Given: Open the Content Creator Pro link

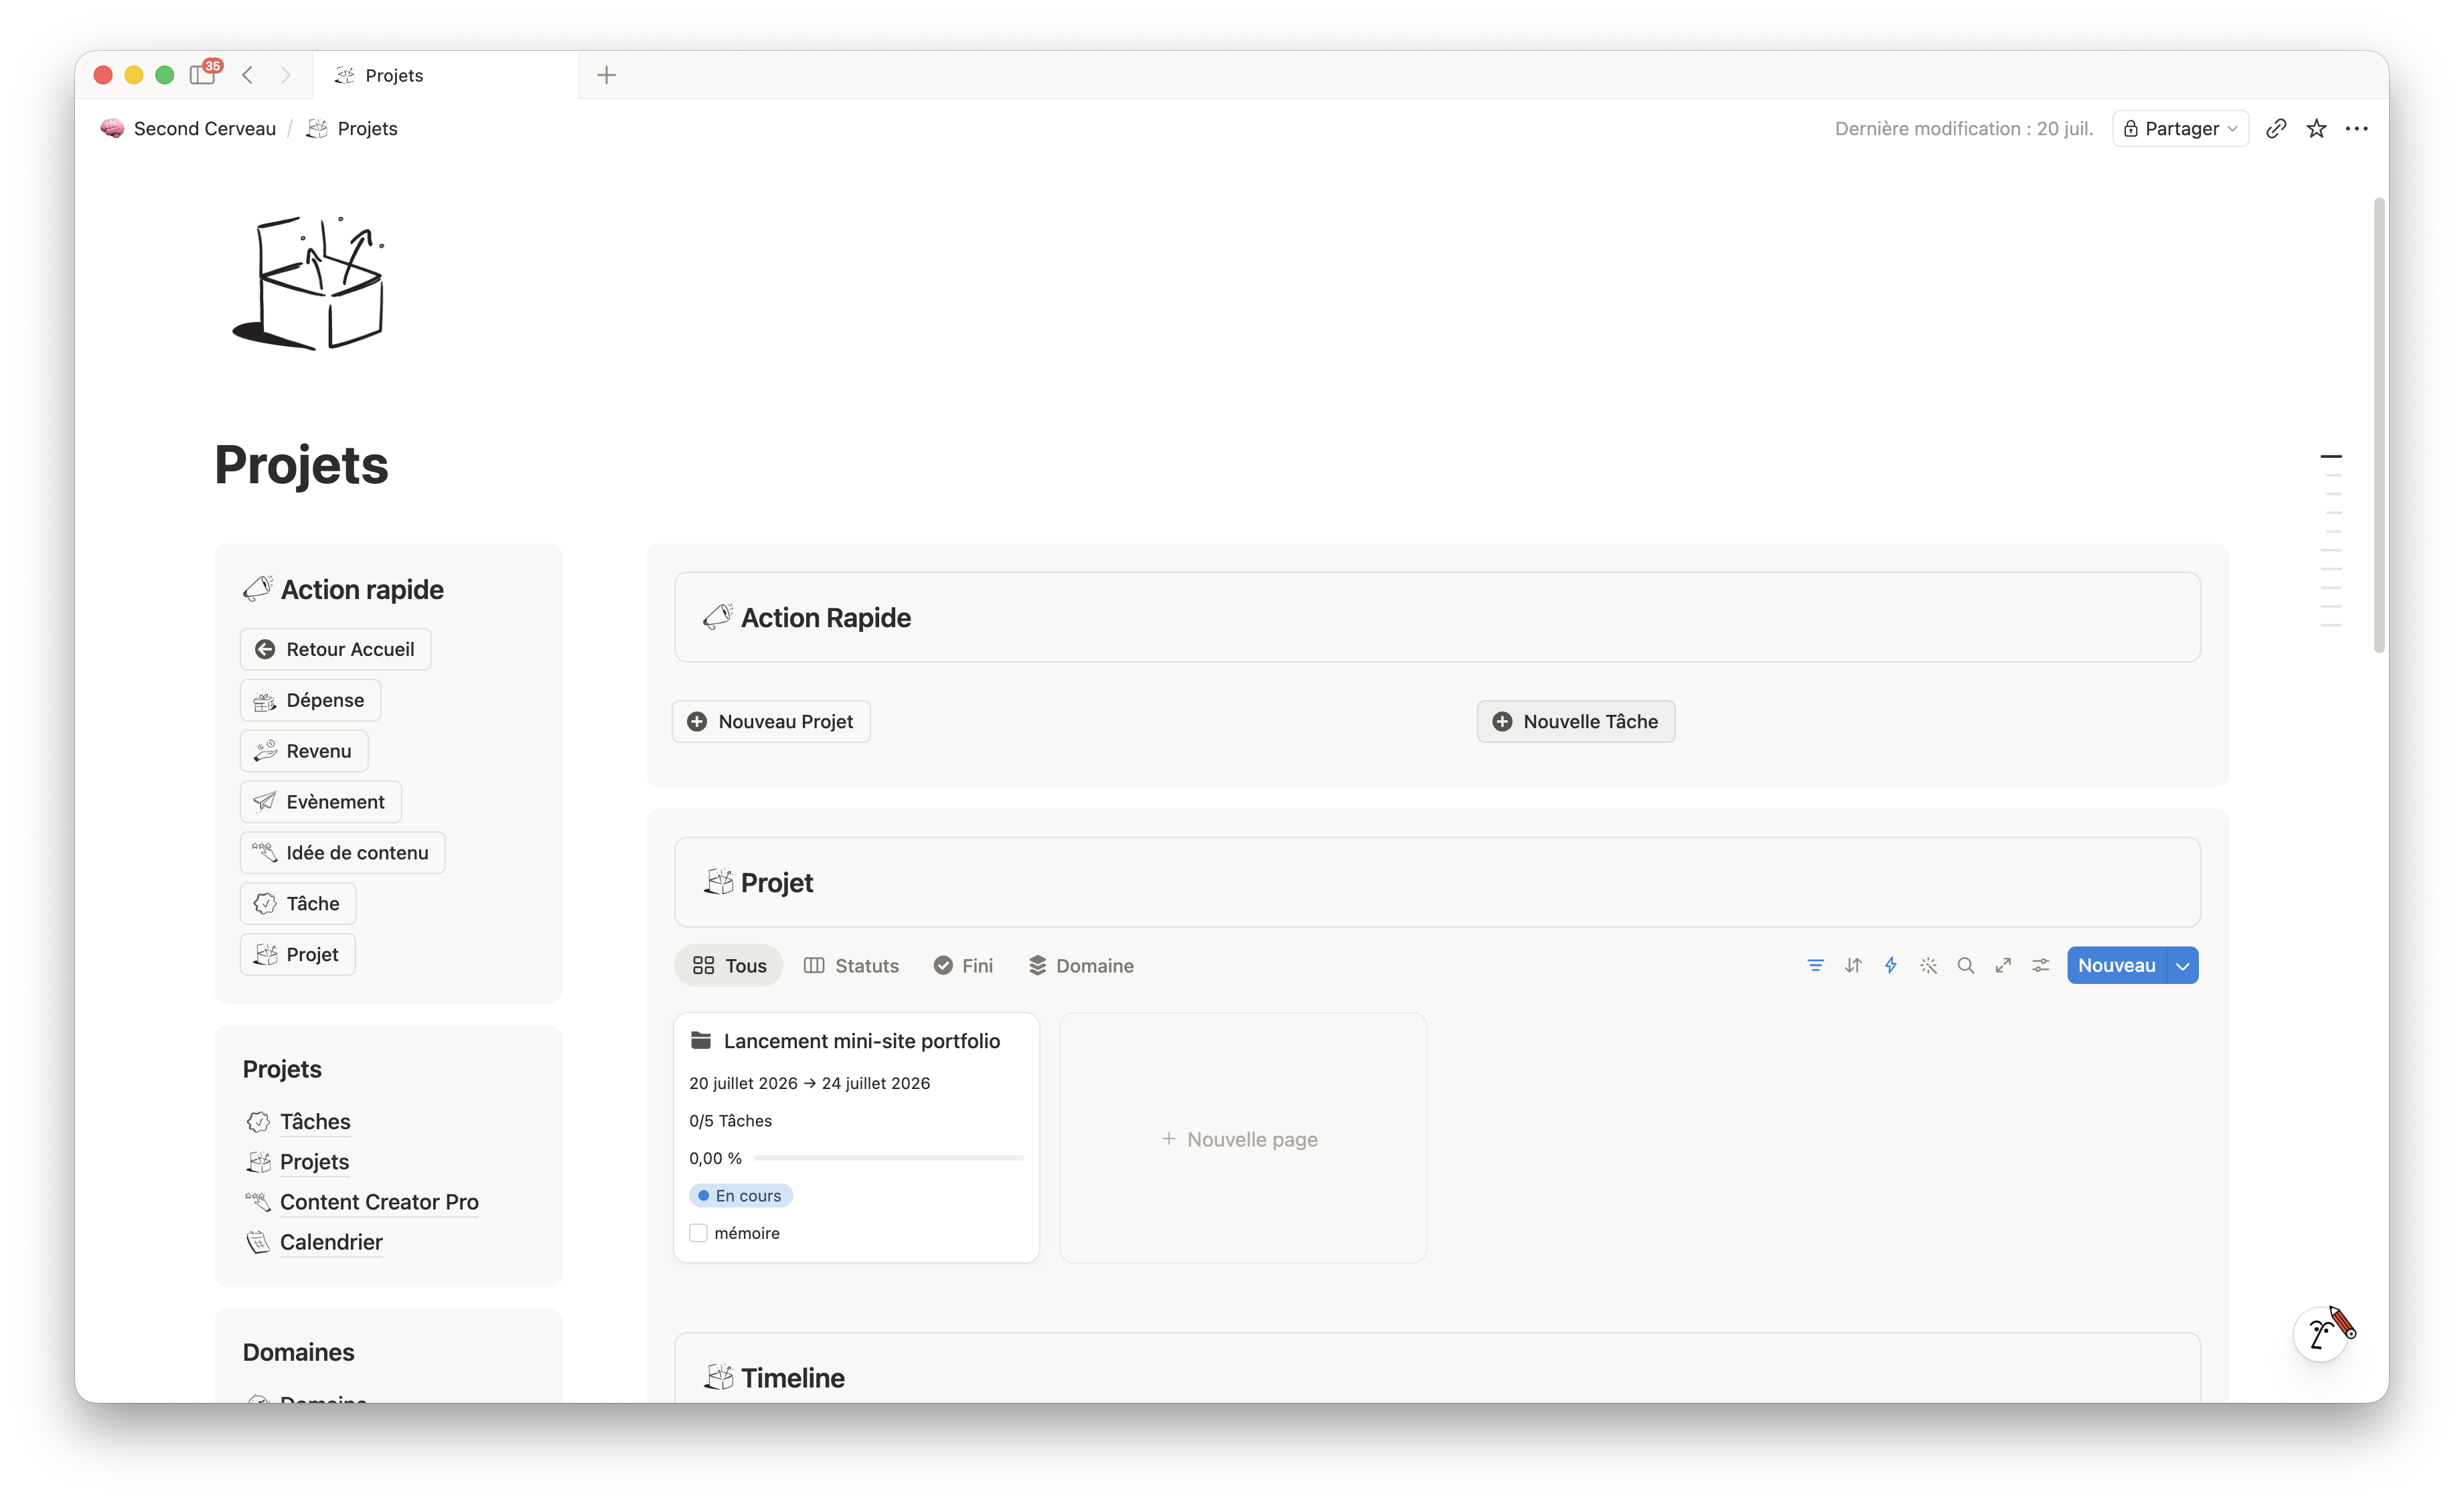Looking at the screenshot, I should point(379,1202).
